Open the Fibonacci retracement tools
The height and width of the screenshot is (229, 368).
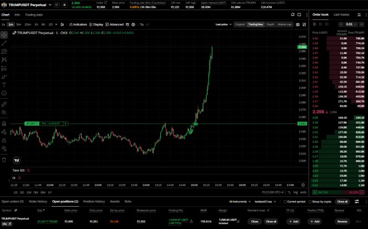pyautogui.click(x=4, y=51)
